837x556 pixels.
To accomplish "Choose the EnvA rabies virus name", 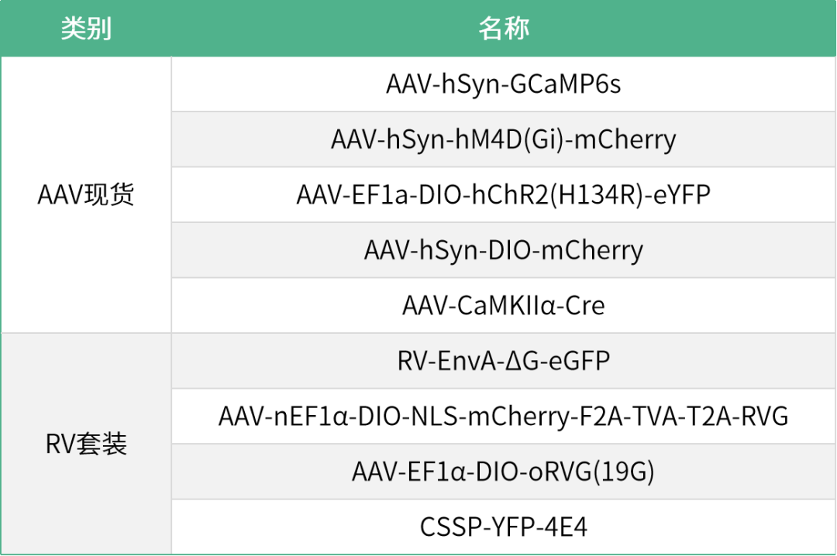I will tap(503, 362).
